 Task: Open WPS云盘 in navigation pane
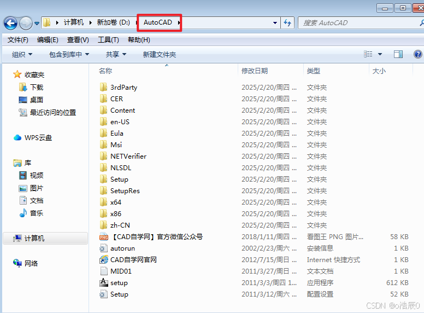(x=38, y=137)
